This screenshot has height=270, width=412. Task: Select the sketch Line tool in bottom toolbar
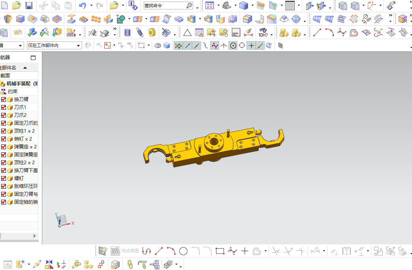[x=159, y=251]
